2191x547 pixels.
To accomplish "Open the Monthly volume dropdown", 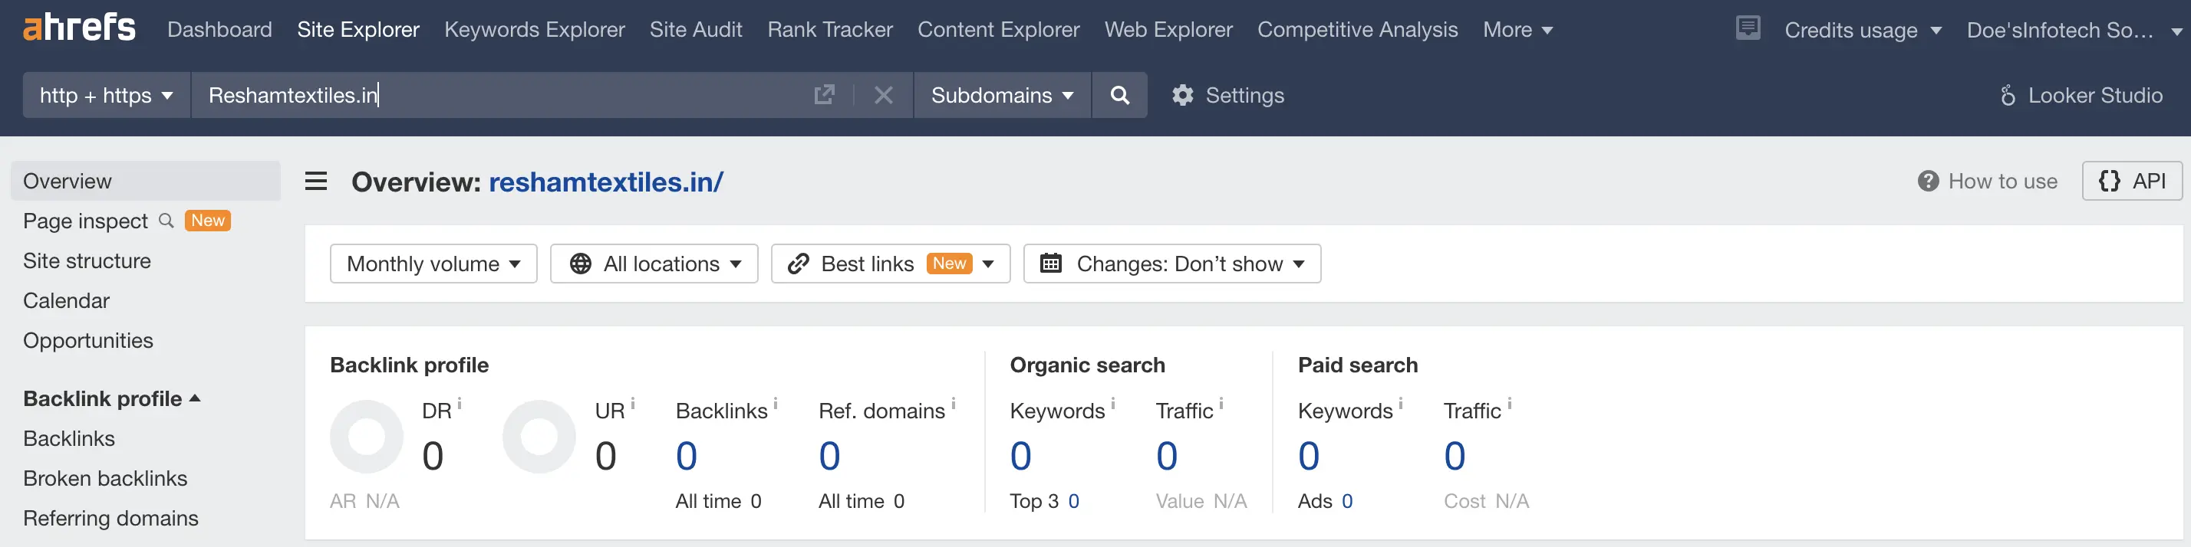I will pyautogui.click(x=433, y=264).
